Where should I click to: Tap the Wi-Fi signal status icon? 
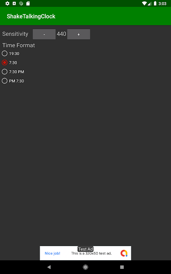tap(144, 3)
